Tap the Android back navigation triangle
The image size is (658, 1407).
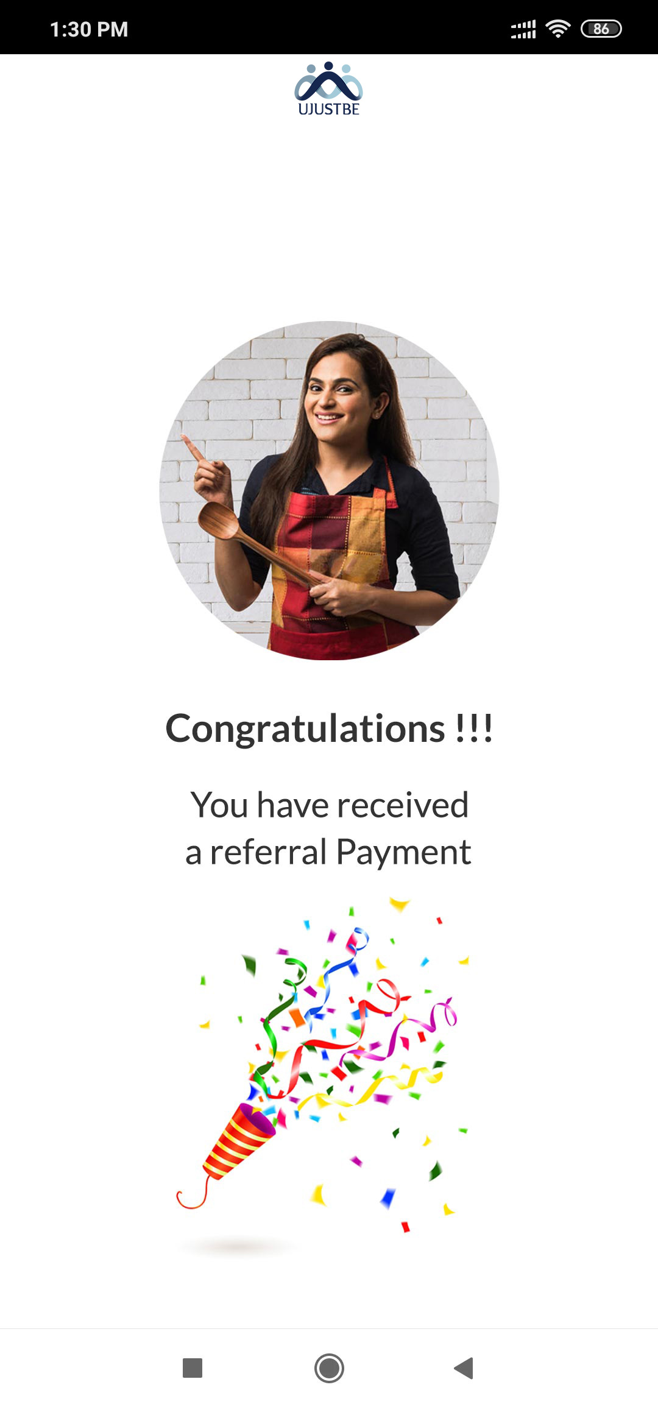(464, 1367)
